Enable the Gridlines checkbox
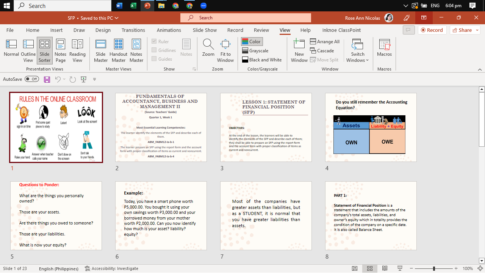The height and width of the screenshot is (273, 485). coord(164,50)
